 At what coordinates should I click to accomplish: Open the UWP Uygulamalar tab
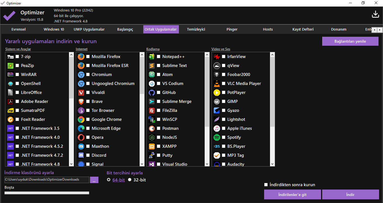click(x=89, y=29)
